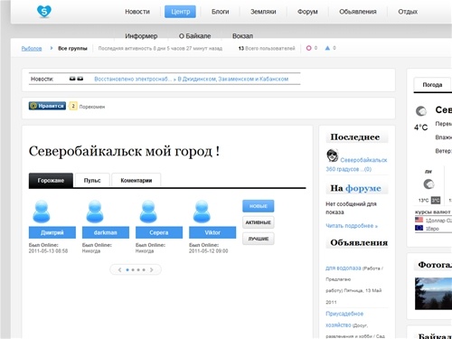Image resolution: width=452 pixels, height=339 pixels.
Task: Open the Серега profile name button
Action: pyautogui.click(x=159, y=232)
